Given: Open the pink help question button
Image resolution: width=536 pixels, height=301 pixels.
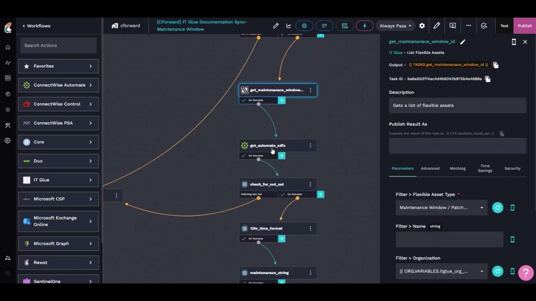Looking at the screenshot, I should pyautogui.click(x=526, y=273).
